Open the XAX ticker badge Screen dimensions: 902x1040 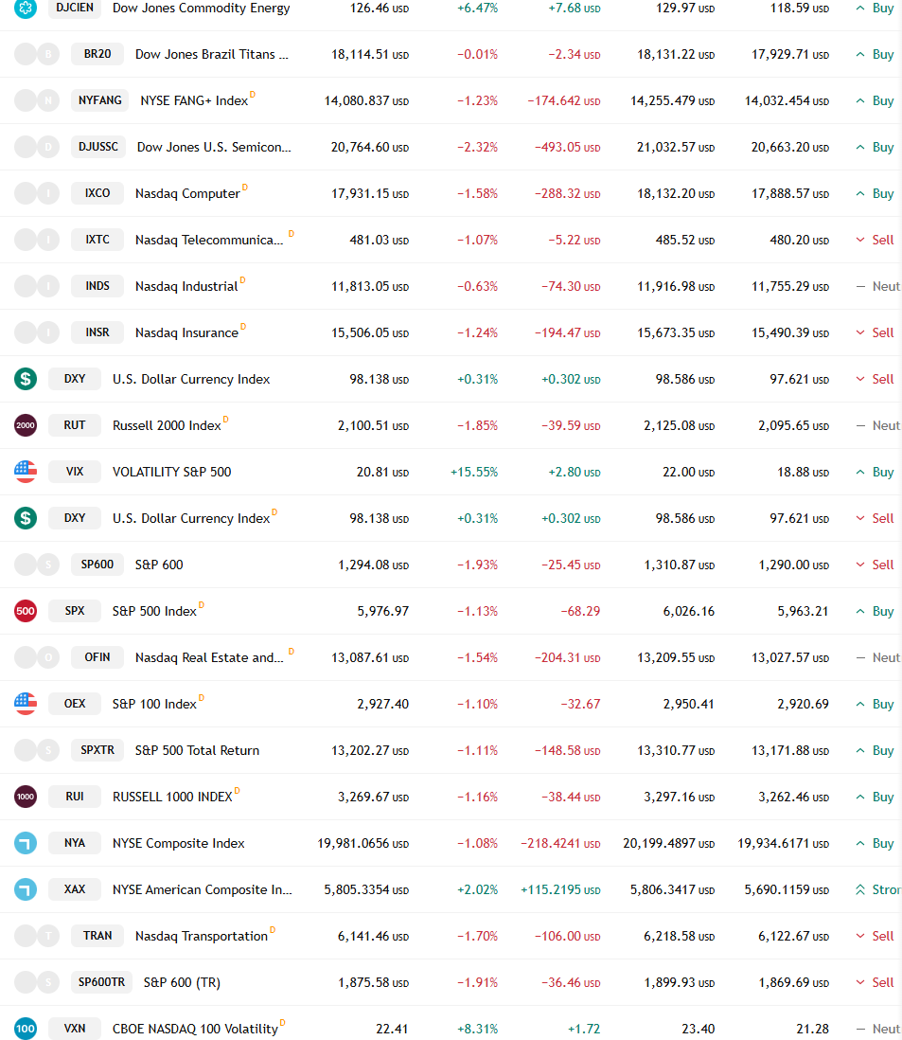[x=75, y=889]
